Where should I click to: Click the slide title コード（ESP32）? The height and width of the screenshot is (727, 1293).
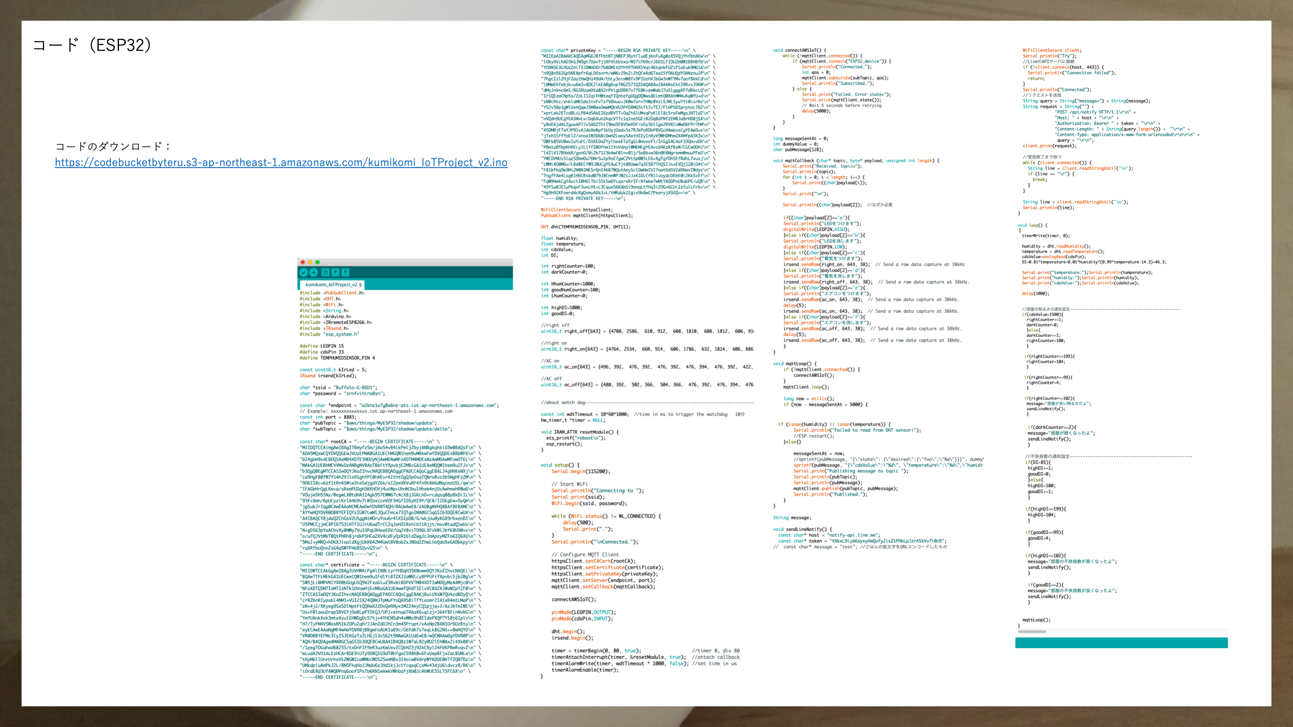tap(92, 45)
